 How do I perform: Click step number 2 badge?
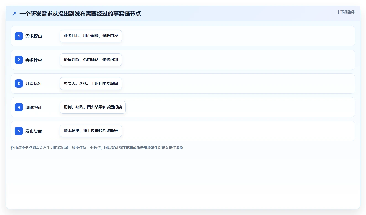(x=19, y=60)
